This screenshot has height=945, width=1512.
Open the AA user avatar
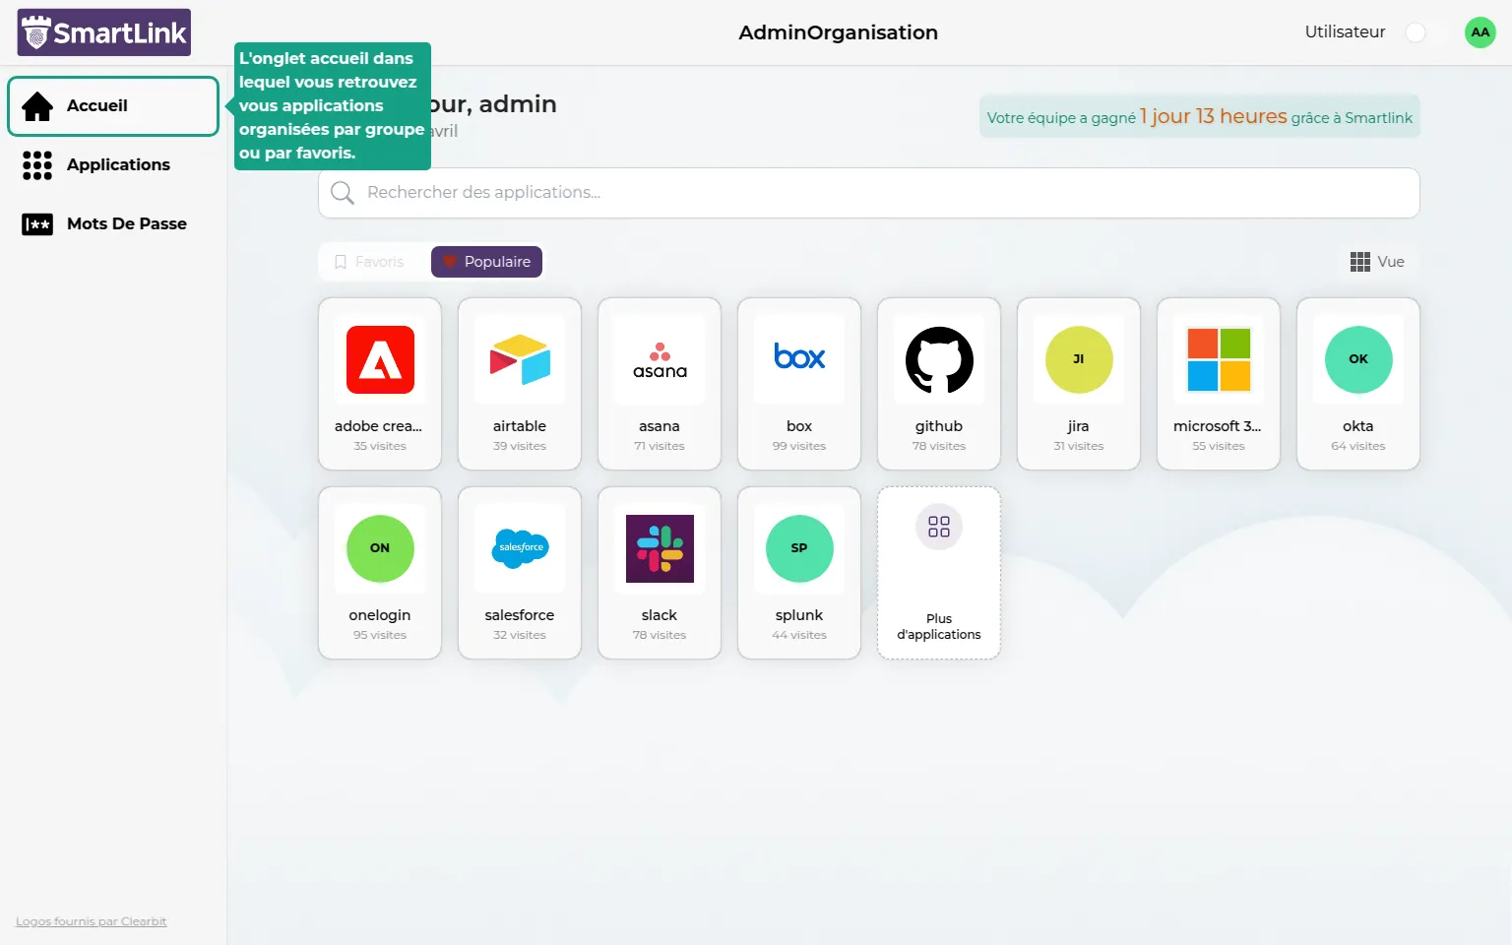(1480, 32)
